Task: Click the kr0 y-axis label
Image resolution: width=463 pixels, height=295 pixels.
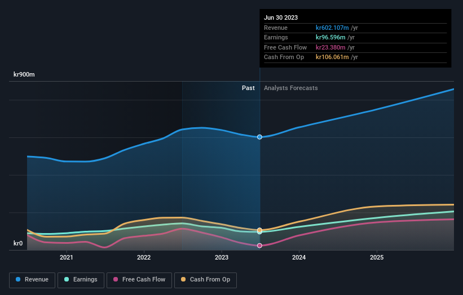Action: tap(18, 243)
